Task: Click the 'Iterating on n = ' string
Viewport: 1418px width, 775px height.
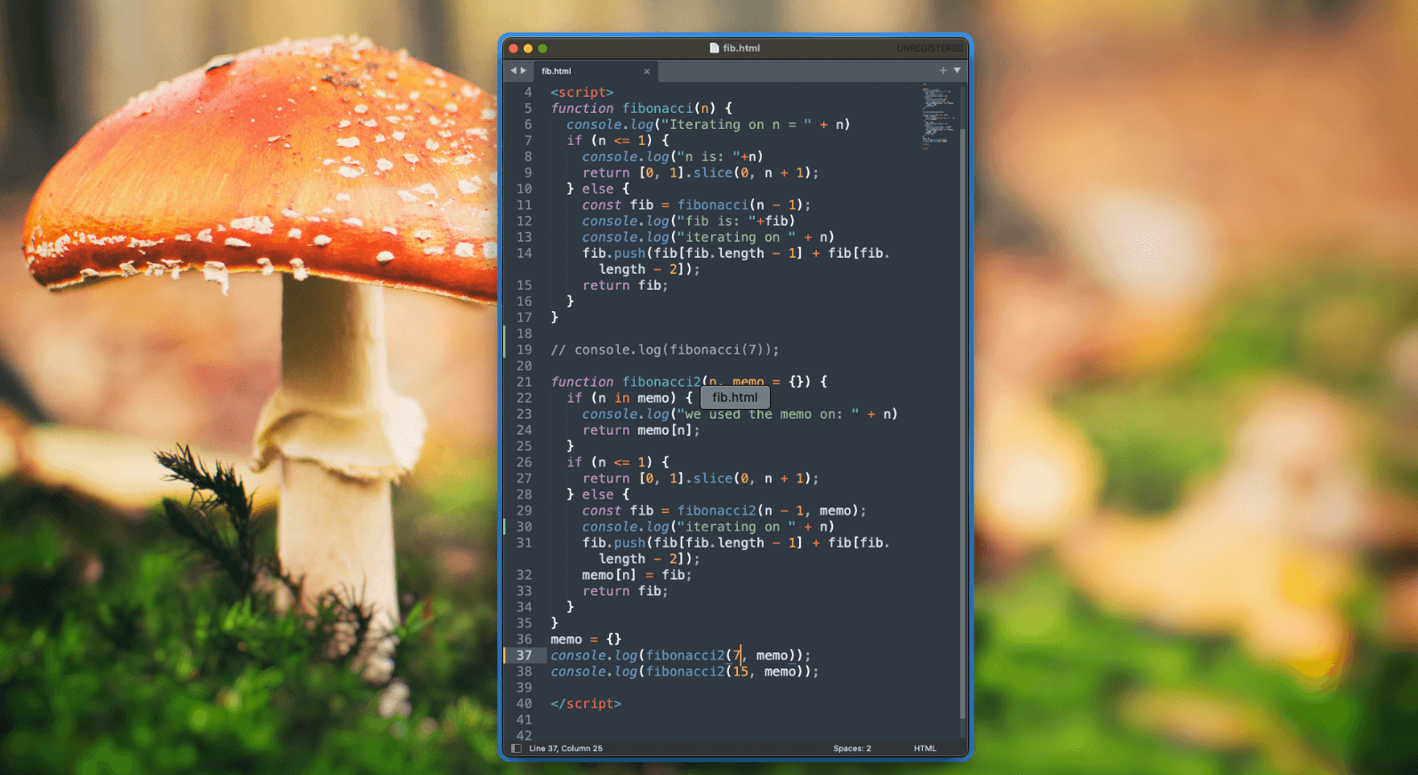Action: (736, 124)
